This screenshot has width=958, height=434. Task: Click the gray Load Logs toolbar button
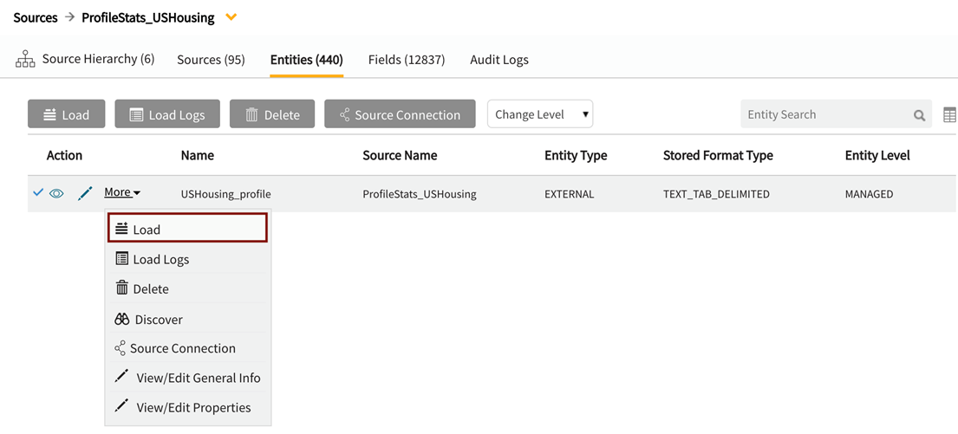[168, 114]
